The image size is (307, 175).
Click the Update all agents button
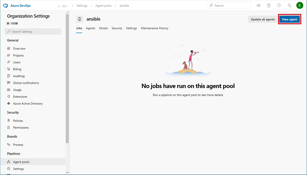click(x=262, y=19)
